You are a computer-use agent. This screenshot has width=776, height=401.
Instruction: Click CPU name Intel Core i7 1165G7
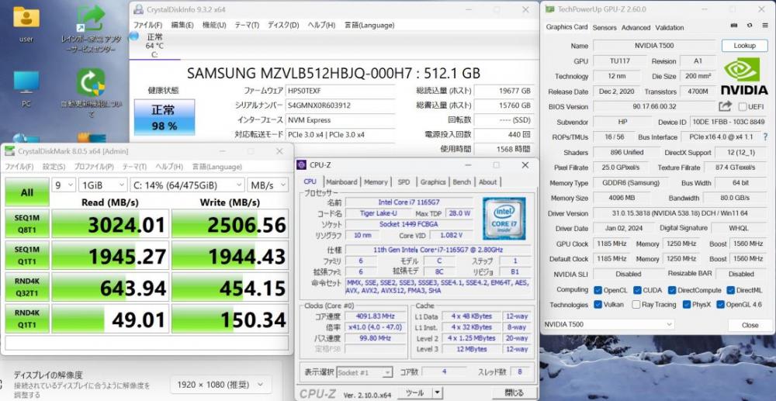pyautogui.click(x=409, y=202)
